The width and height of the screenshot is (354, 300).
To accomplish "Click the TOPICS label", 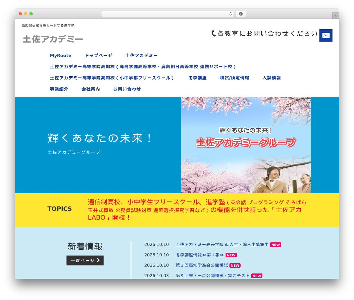I will (x=59, y=209).
